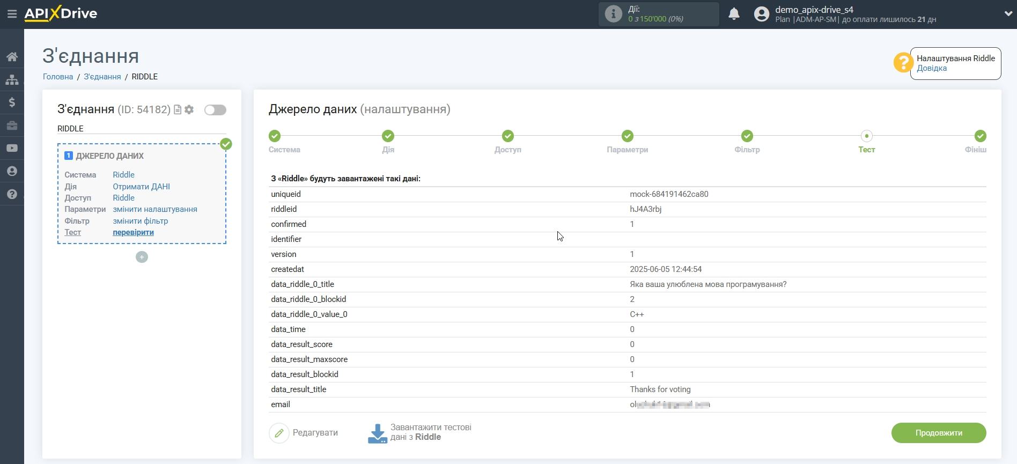The height and width of the screenshot is (464, 1017).
Task: Click the yellow help question icon
Action: point(903,63)
